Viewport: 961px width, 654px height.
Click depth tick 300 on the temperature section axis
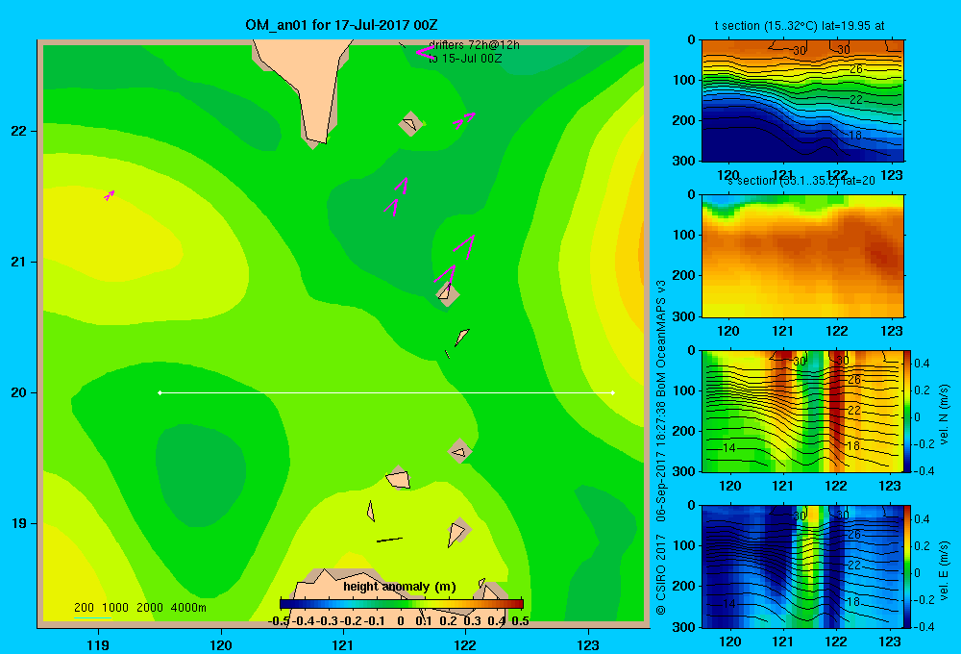click(686, 161)
